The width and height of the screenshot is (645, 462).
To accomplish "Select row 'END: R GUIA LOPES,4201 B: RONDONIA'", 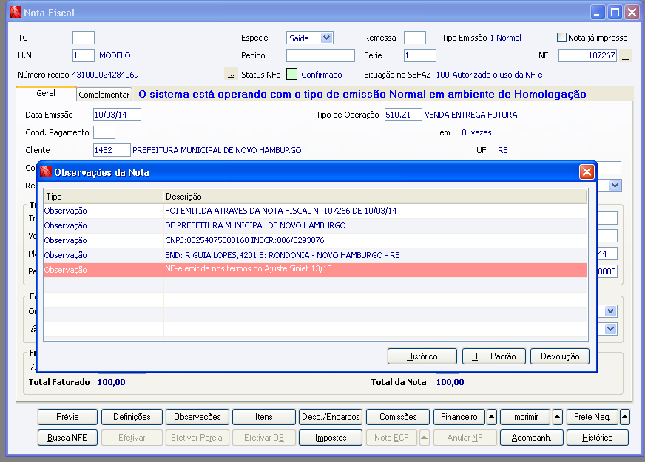I will [316, 255].
